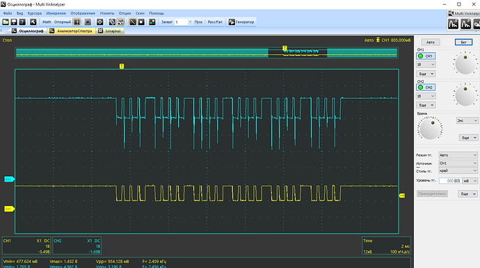The width and height of the screenshot is (480, 268).
Task: Click the open file toolbar icon
Action: pos(6,22)
